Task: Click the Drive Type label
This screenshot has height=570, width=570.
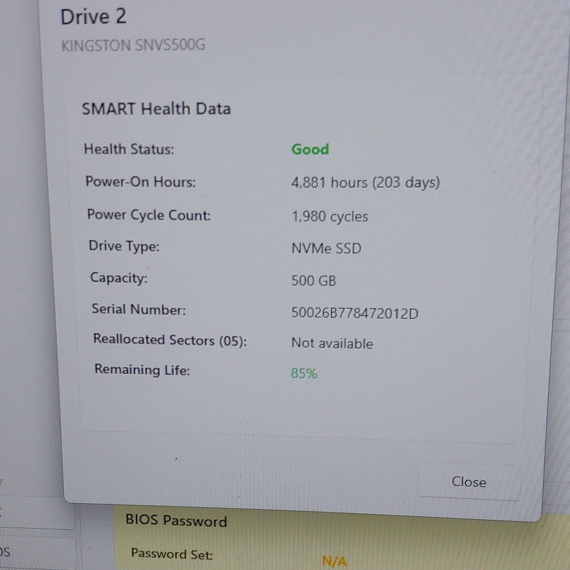Action: pos(124,246)
